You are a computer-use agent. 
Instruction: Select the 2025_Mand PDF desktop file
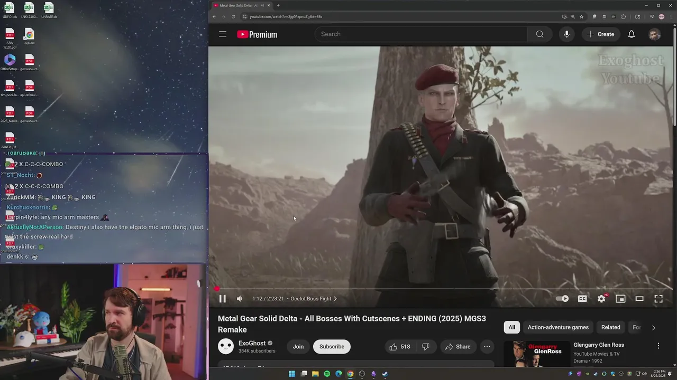pos(10,115)
